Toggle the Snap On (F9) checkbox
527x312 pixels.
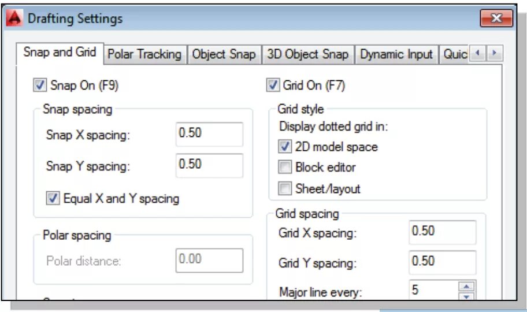[x=40, y=86]
